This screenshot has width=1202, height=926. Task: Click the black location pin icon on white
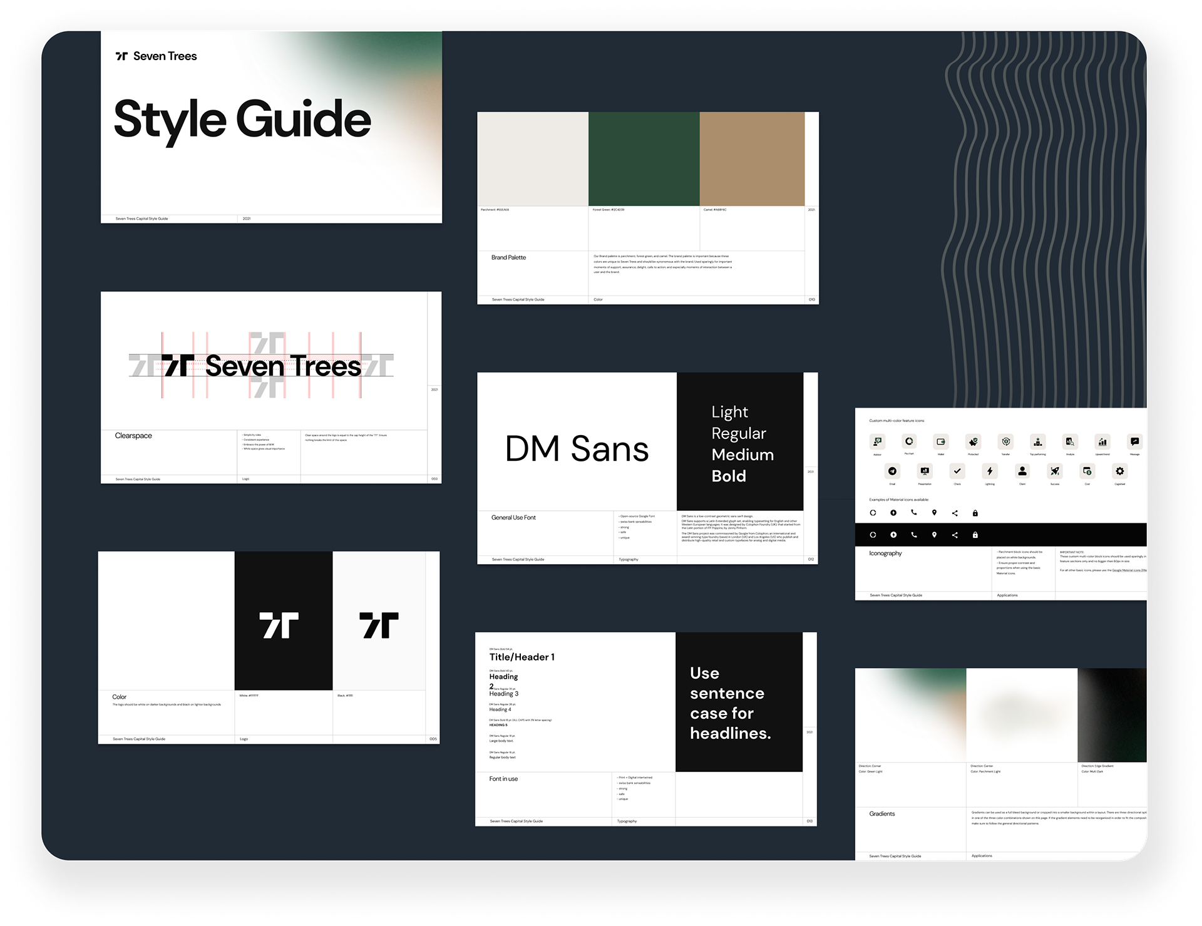(934, 513)
